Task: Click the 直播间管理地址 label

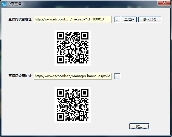Action: click(20, 76)
